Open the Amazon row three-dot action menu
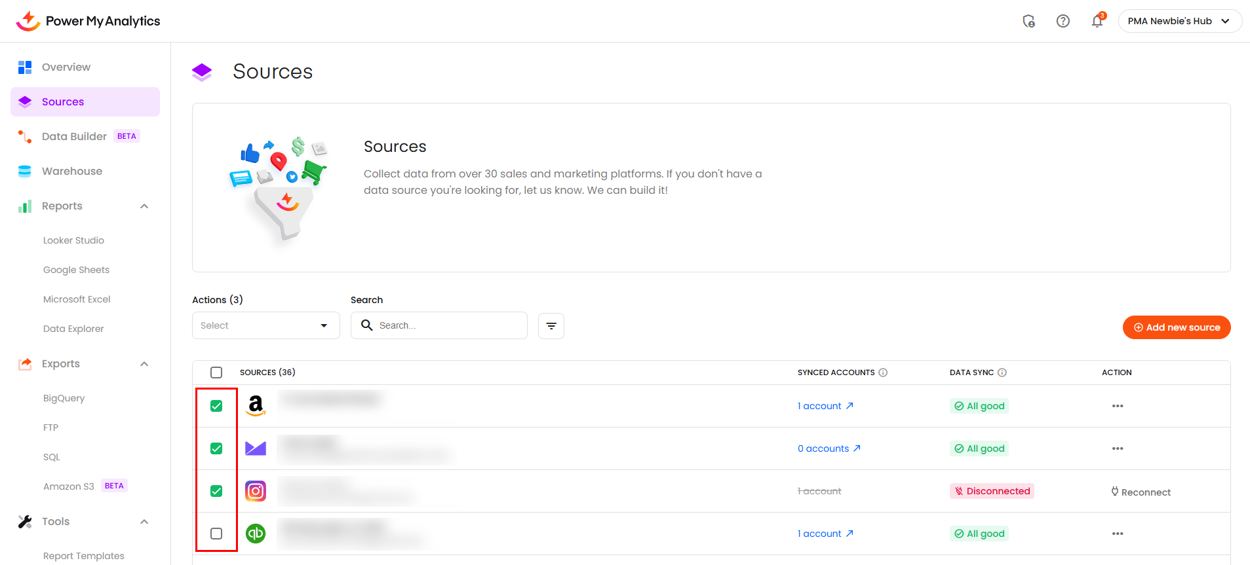 [1117, 406]
